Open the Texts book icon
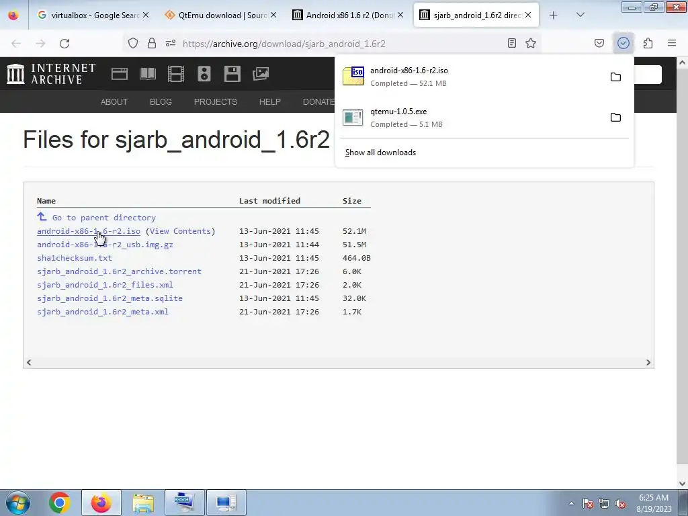 point(148,74)
